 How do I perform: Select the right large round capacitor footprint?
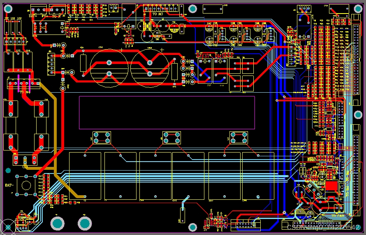(150, 68)
